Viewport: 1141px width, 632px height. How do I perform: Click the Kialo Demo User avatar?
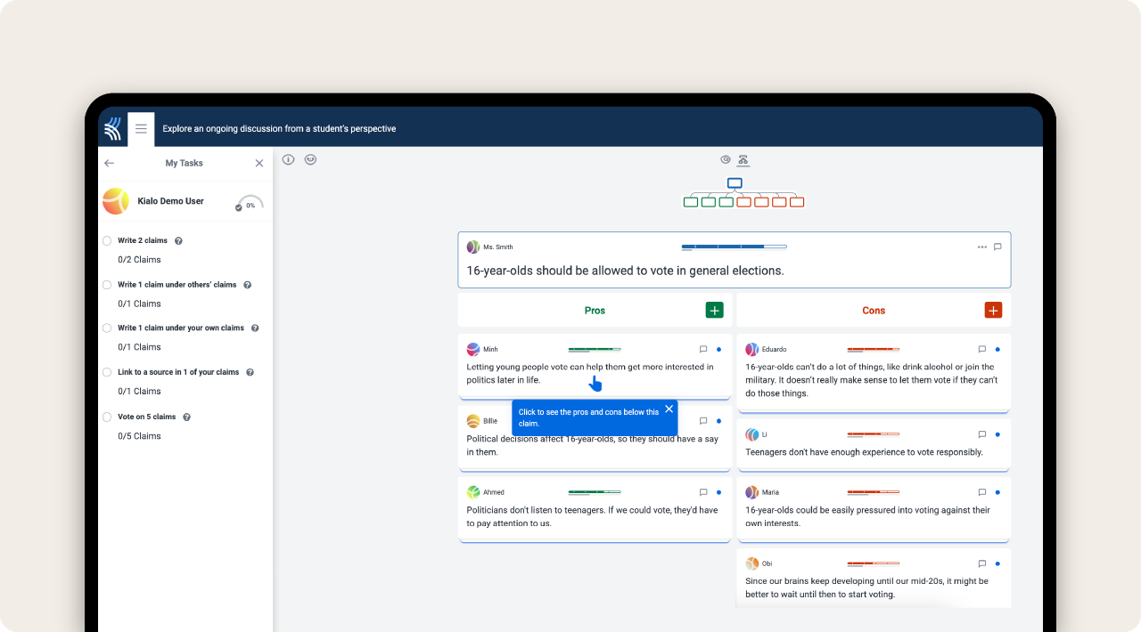[x=116, y=201]
